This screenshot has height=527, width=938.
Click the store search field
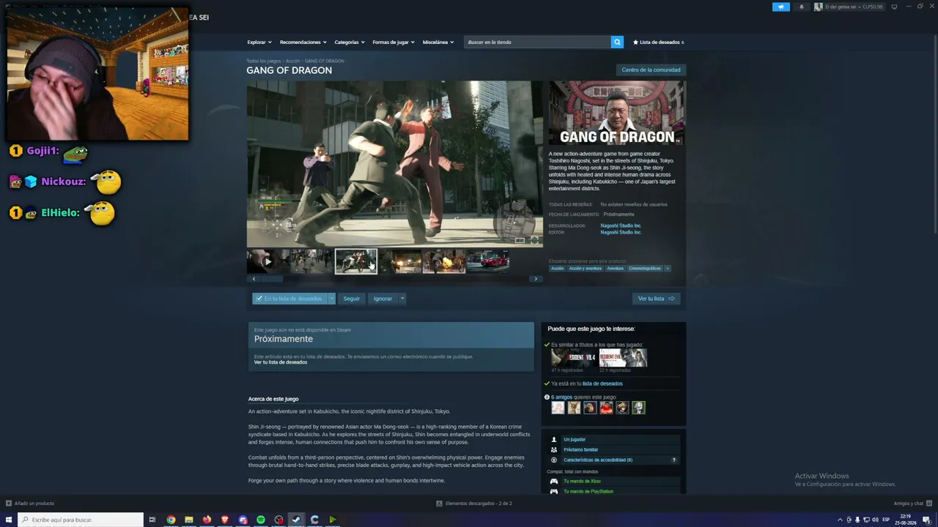538,42
